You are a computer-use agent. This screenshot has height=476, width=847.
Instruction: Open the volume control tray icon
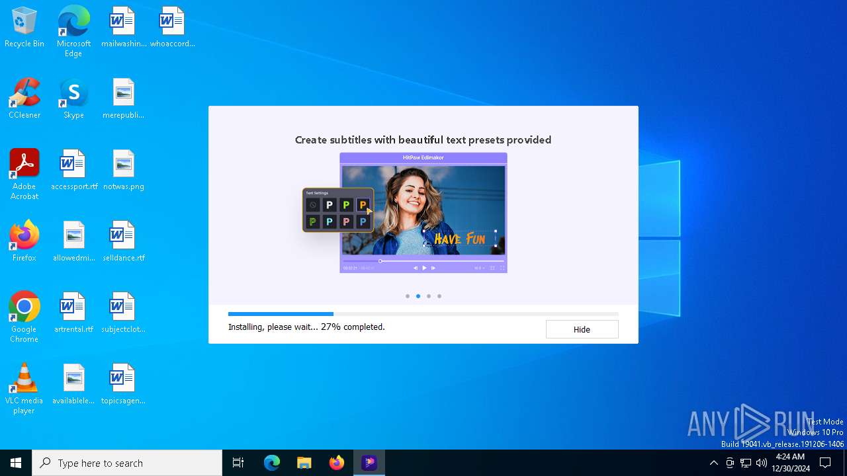tap(762, 463)
